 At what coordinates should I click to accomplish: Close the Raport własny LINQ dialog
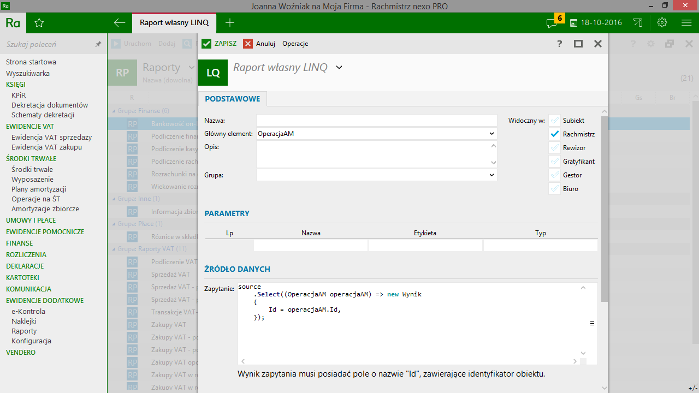pyautogui.click(x=598, y=44)
